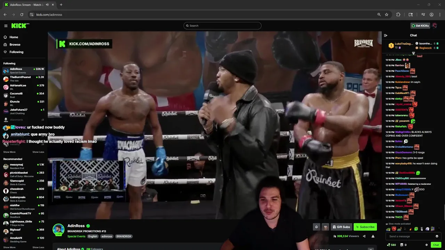Open CosmicPhonkTV recommended channel
This screenshot has height=250, width=445.
point(24,215)
